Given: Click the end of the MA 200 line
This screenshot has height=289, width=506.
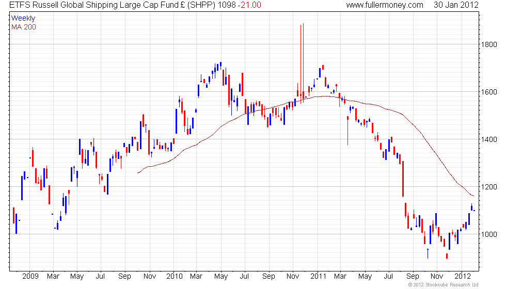Looking at the screenshot, I should (x=473, y=196).
